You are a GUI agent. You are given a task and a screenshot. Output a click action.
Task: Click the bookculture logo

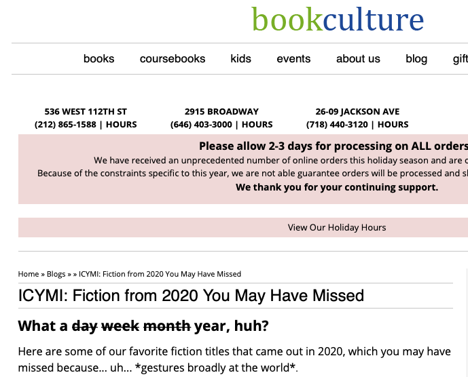click(x=338, y=20)
